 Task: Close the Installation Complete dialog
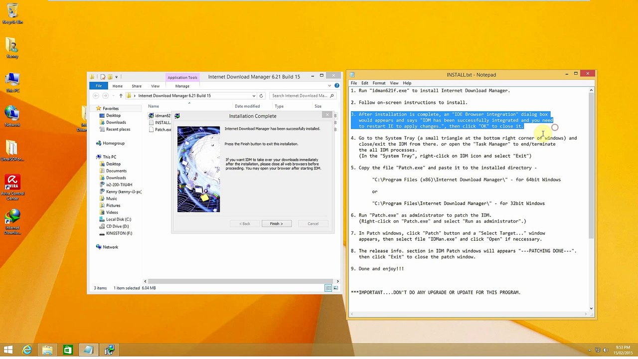(327, 115)
